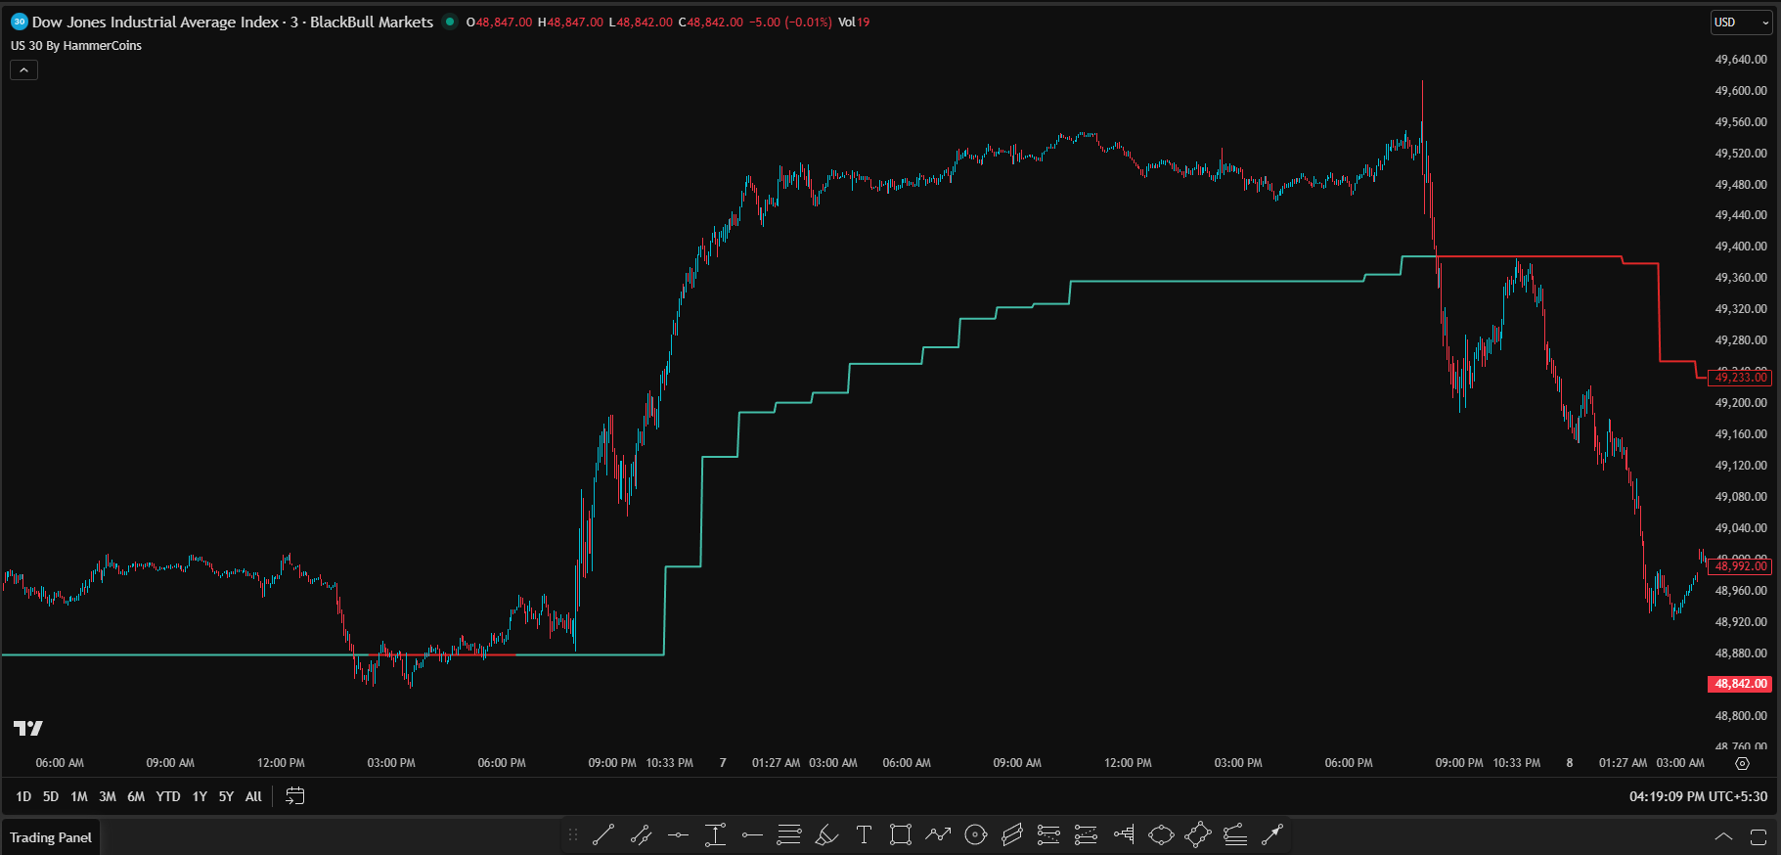Click the red 48,842.00 price label
The width and height of the screenshot is (1781, 855).
[1740, 684]
